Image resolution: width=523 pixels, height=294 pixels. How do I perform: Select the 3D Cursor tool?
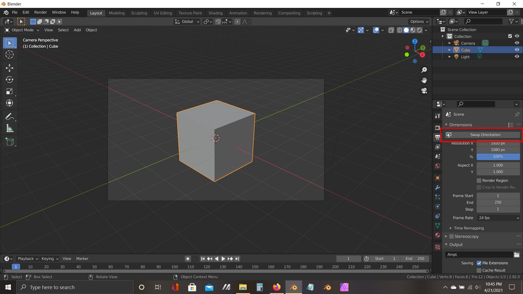click(x=9, y=55)
